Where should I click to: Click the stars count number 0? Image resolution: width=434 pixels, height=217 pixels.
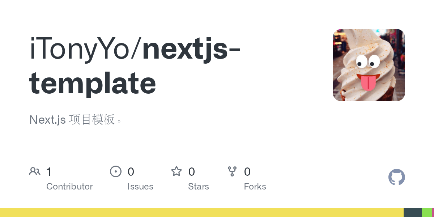(x=192, y=172)
